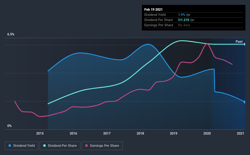Click the Dividend Yield tooltip row label
Screen dimensions: 250x155
click(x=155, y=15)
